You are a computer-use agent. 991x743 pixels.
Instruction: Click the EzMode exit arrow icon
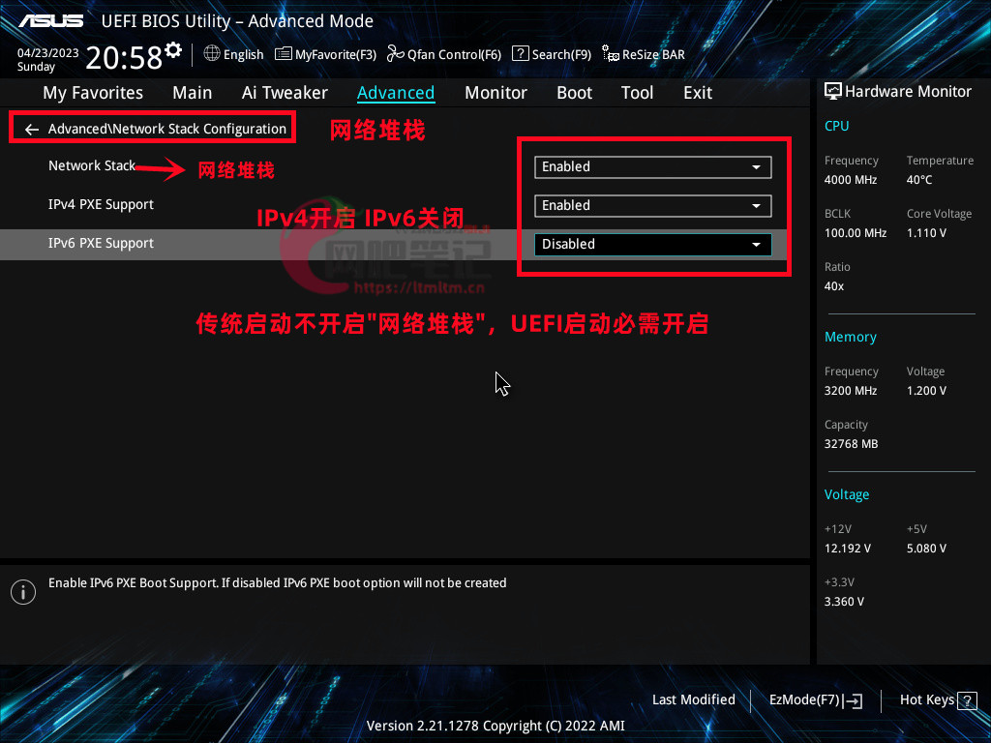tap(853, 700)
